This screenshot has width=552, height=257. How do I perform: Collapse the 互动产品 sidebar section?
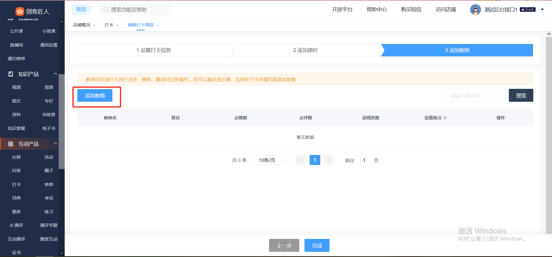pyautogui.click(x=55, y=144)
